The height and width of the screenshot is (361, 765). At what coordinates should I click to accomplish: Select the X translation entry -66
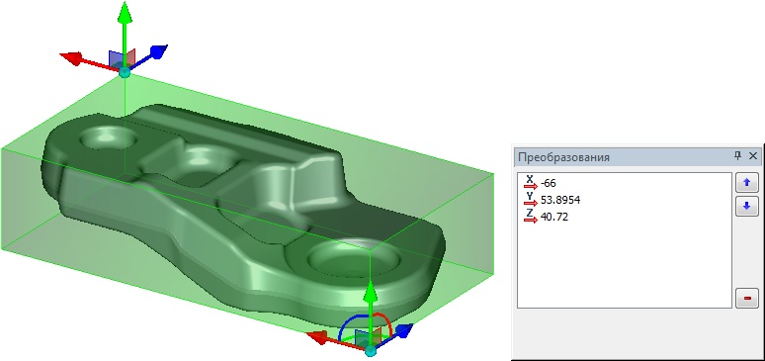coord(540,183)
